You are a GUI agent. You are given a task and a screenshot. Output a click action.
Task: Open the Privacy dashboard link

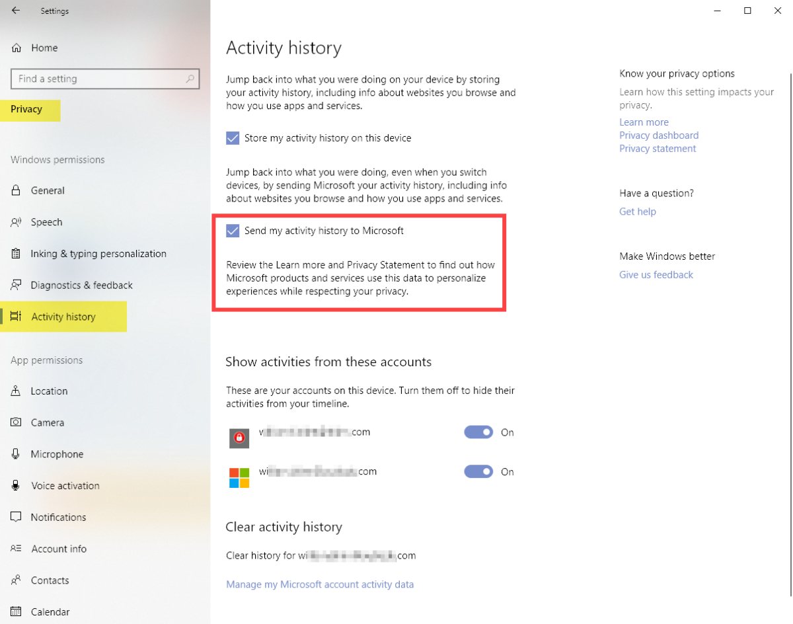click(x=659, y=136)
